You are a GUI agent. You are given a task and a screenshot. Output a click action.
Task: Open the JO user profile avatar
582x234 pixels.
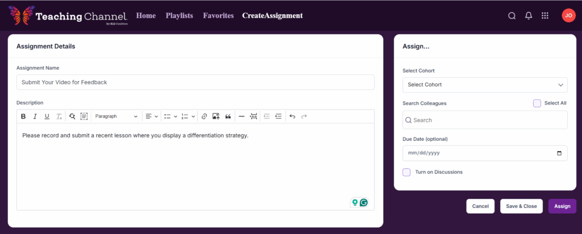click(x=568, y=15)
